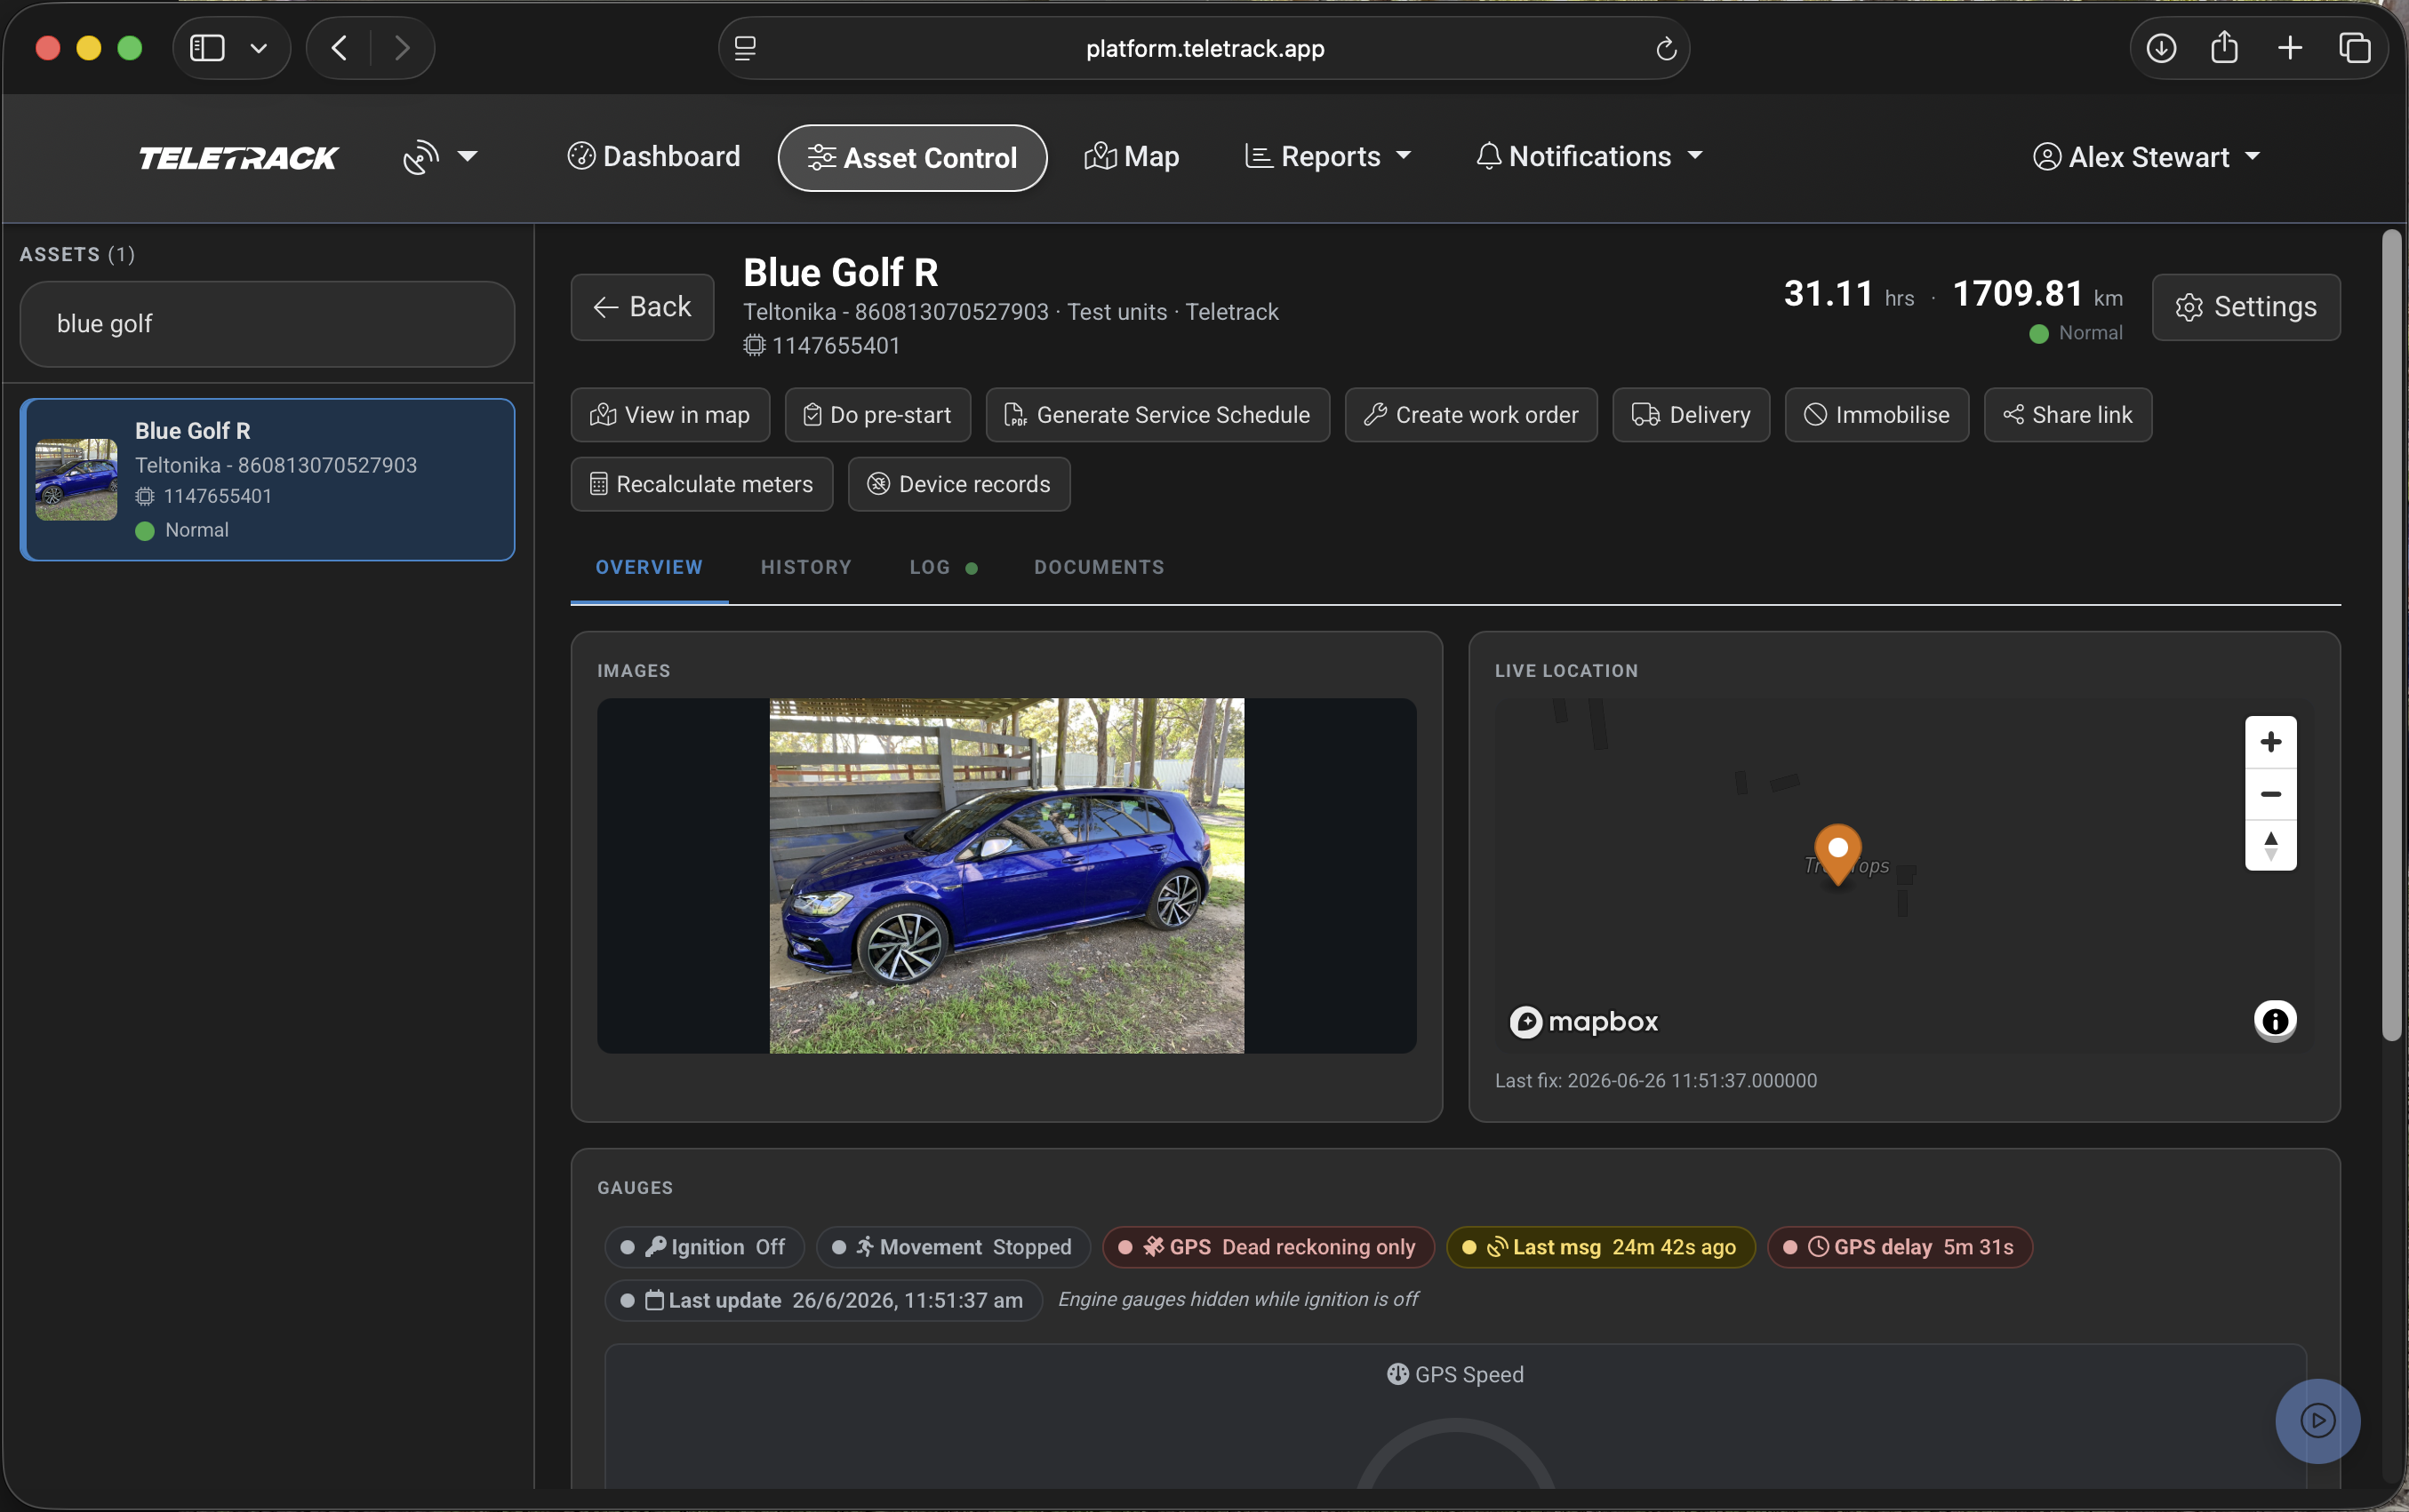
Task: Click the platform.teletrack.app address bar
Action: pyautogui.click(x=1204, y=48)
